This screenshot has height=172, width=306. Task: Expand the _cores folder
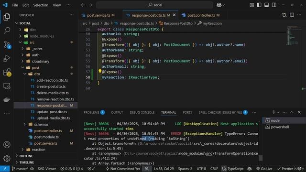[x=22, y=49]
